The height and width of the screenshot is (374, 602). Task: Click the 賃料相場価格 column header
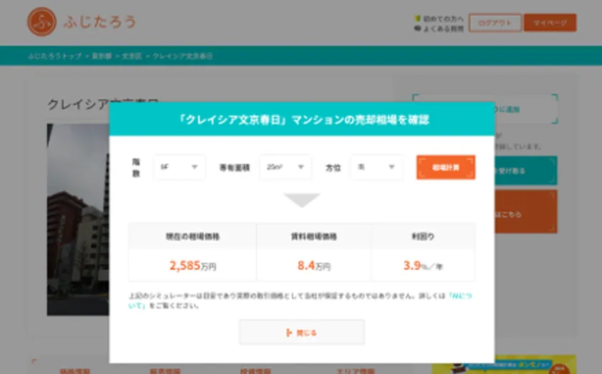tap(314, 236)
